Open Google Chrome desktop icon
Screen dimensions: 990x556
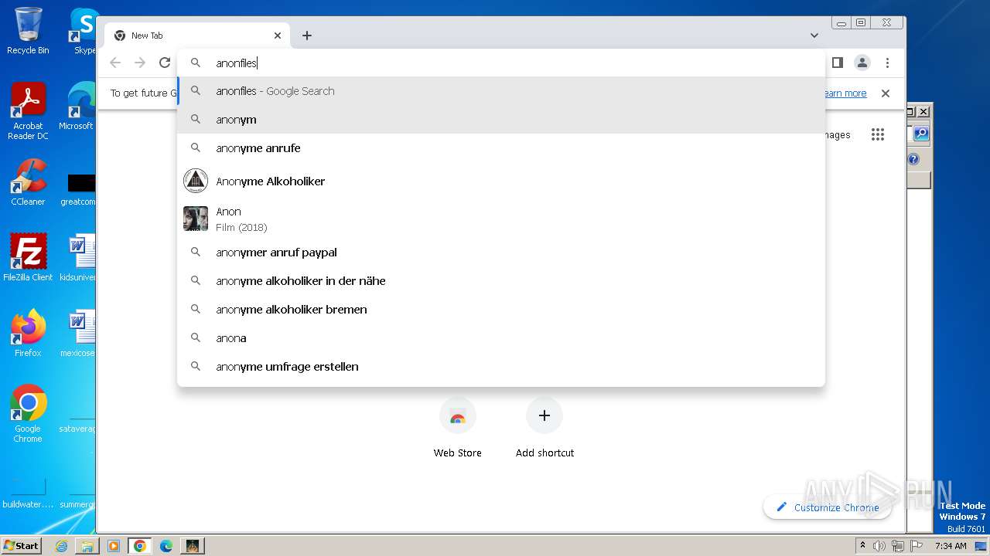[29, 414]
